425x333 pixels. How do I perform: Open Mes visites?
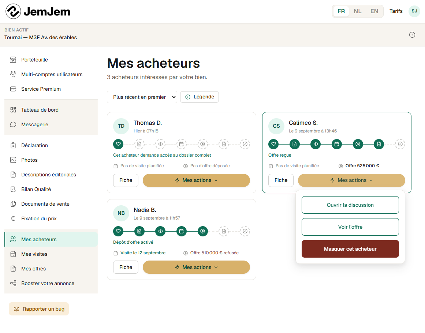coord(51,254)
